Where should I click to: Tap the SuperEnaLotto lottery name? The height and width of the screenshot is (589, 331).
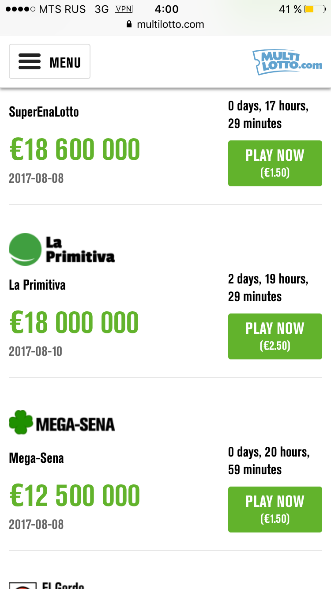pos(44,112)
